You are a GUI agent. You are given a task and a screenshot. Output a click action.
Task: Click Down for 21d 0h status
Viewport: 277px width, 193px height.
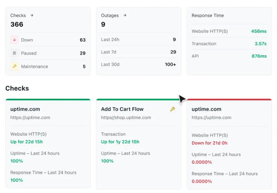point(209,143)
